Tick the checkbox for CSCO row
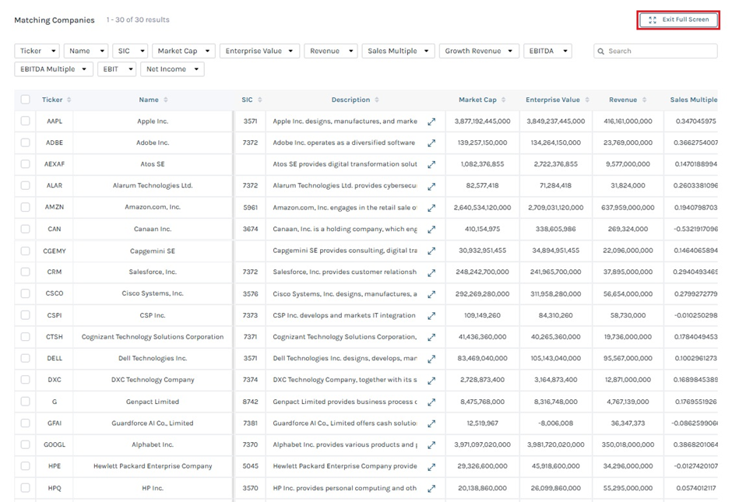 (x=26, y=294)
